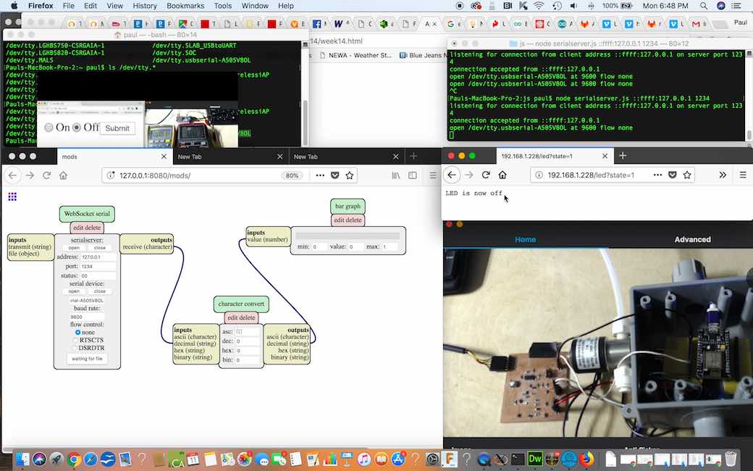
Task: Open a new tab in the mods window
Action: tap(413, 157)
